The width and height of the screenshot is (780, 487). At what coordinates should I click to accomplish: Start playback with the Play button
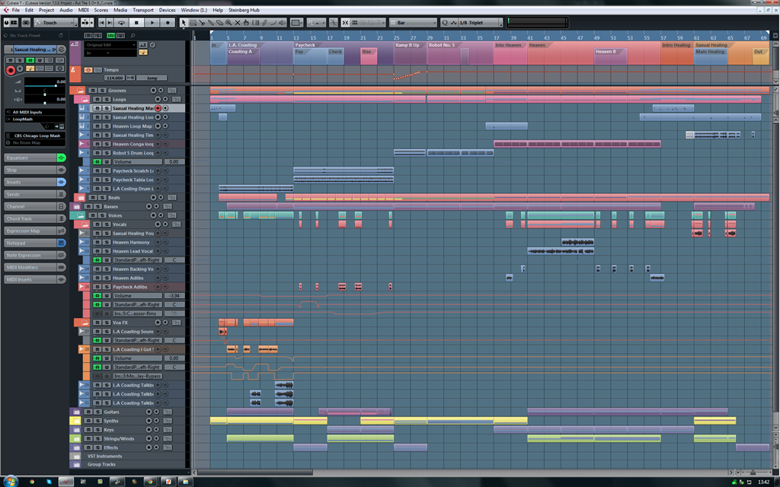[x=152, y=22]
